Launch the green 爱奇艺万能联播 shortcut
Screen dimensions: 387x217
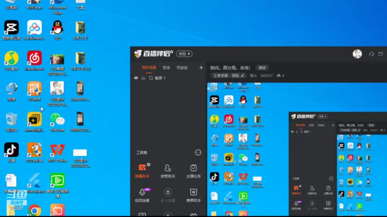coord(58,185)
